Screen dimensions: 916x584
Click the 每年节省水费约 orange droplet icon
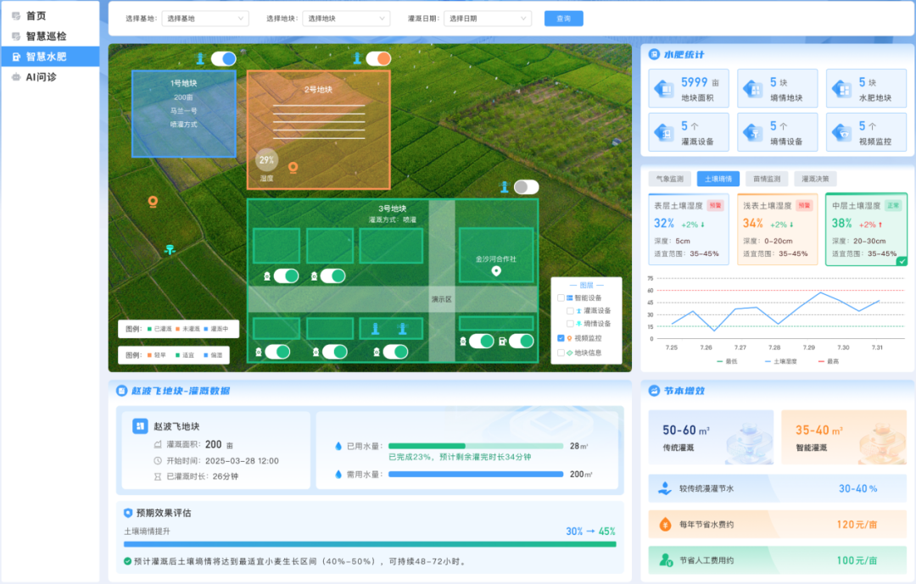pyautogui.click(x=665, y=525)
